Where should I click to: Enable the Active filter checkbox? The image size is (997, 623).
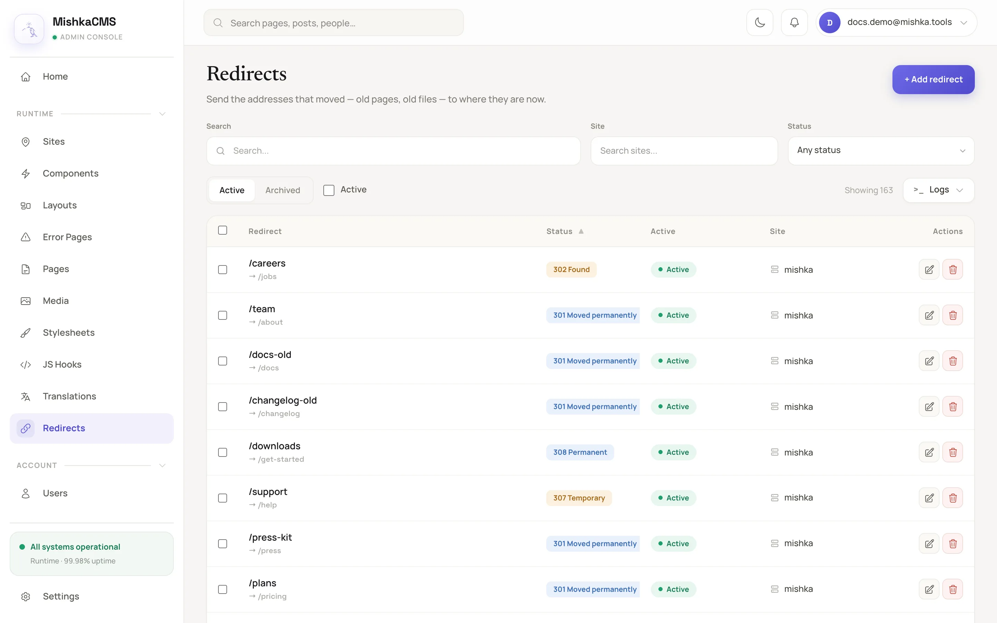tap(329, 190)
